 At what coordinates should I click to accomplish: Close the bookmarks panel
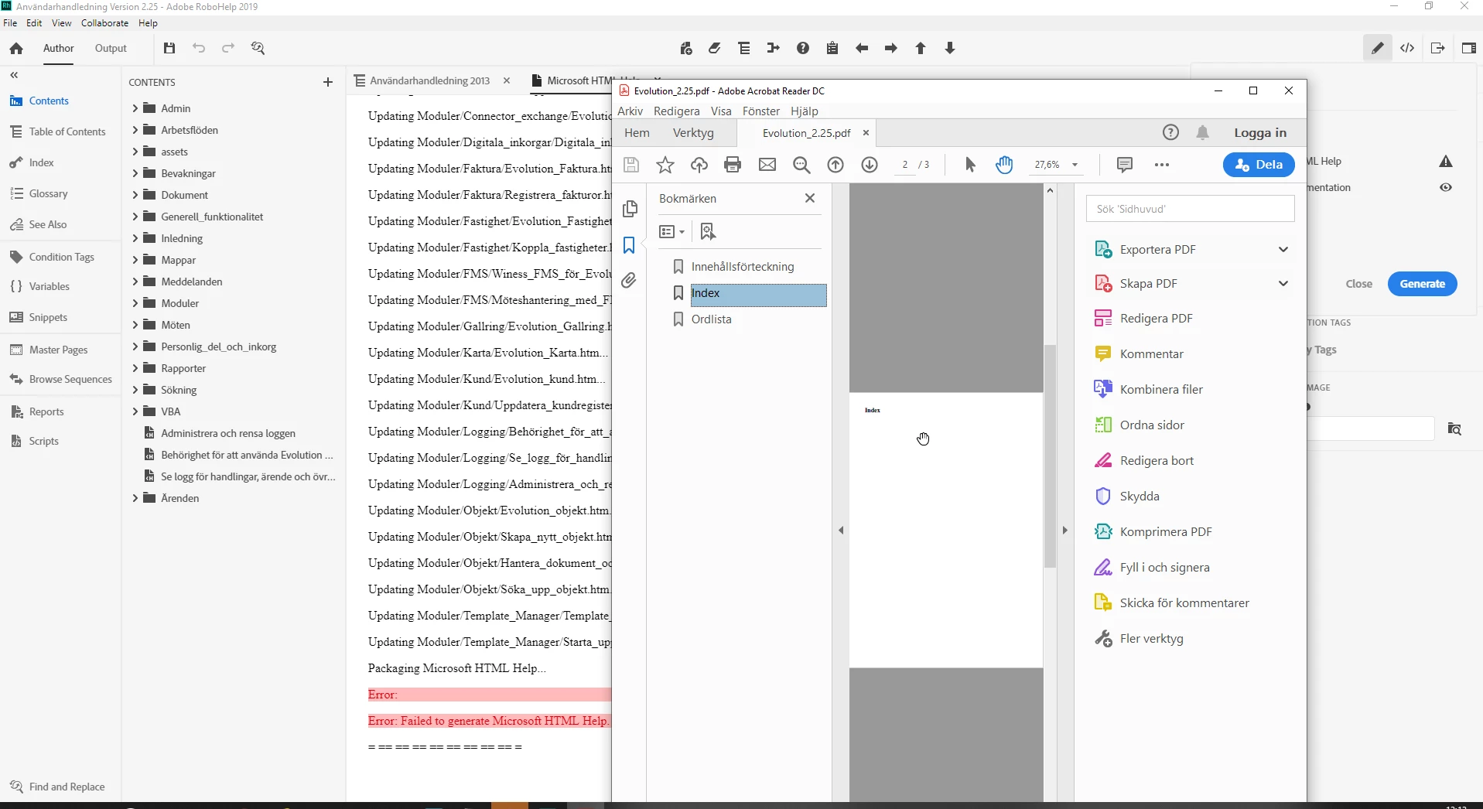pos(810,198)
